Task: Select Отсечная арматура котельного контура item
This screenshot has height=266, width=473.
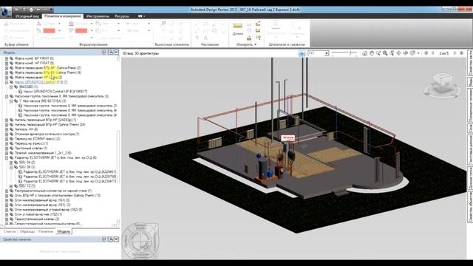Action: 47,134
